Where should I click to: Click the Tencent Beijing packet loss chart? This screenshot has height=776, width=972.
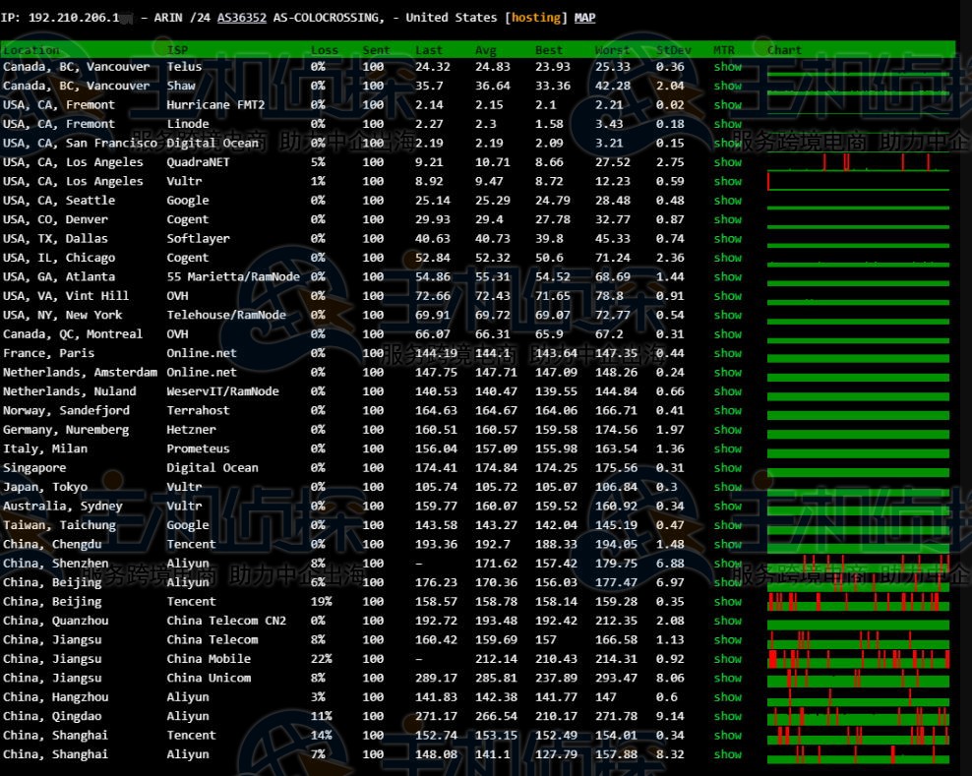[x=858, y=602]
